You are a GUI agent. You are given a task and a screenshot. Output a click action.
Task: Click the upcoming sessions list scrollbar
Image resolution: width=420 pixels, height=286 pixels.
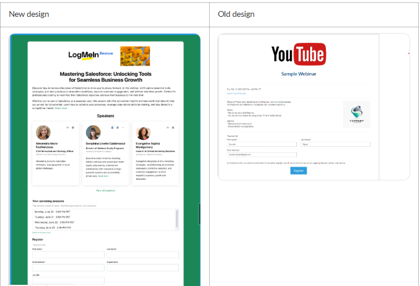(177, 218)
